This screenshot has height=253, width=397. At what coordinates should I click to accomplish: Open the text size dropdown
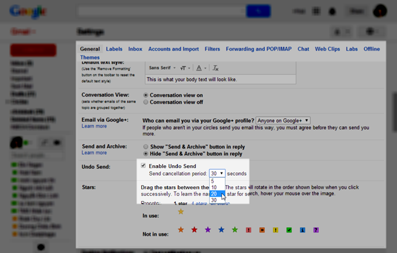(x=185, y=68)
